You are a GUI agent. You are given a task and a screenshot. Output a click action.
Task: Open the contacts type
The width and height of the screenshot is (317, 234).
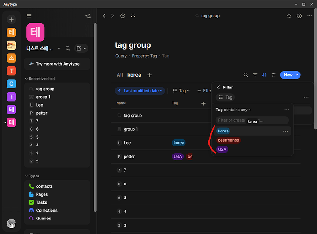tap(44, 186)
